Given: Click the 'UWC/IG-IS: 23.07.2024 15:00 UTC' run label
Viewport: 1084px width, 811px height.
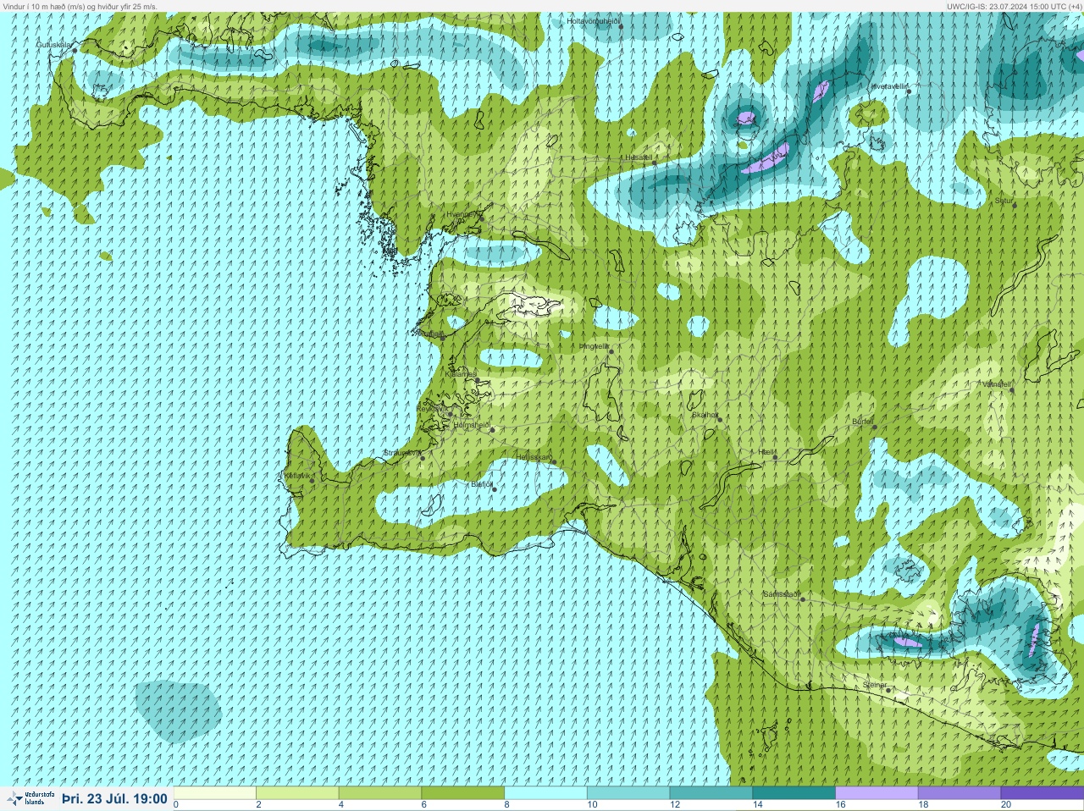Looking at the screenshot, I should 1014,6.
